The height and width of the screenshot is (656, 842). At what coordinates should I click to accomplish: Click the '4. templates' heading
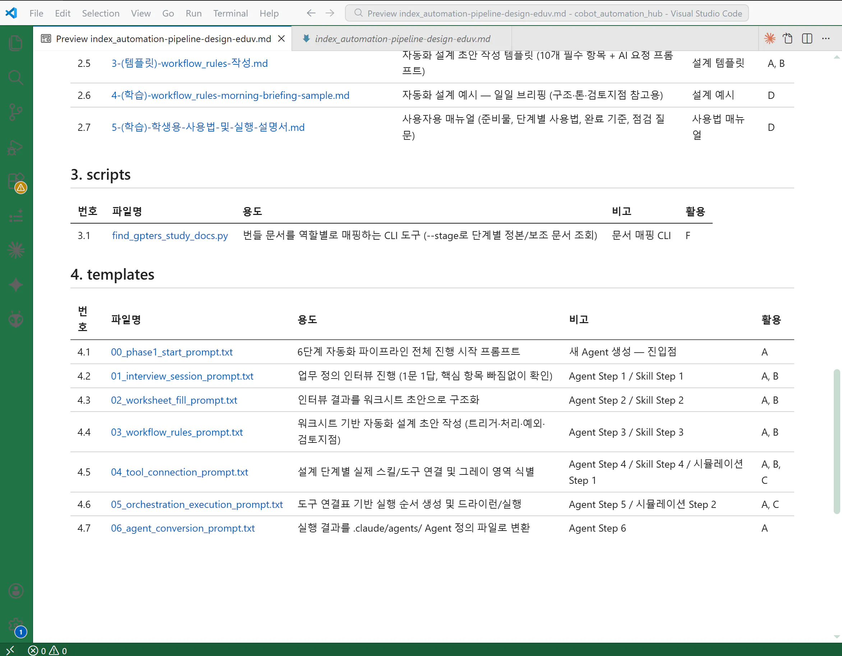point(112,275)
